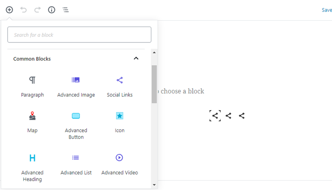Insert the Advanced Heading block
Image resolution: width=332 pixels, height=190 pixels.
pos(32,167)
